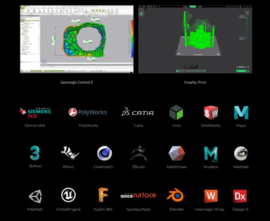This screenshot has width=270, height=221.
Task: Click the Meshmixer polyhedron logo
Action: point(177,153)
